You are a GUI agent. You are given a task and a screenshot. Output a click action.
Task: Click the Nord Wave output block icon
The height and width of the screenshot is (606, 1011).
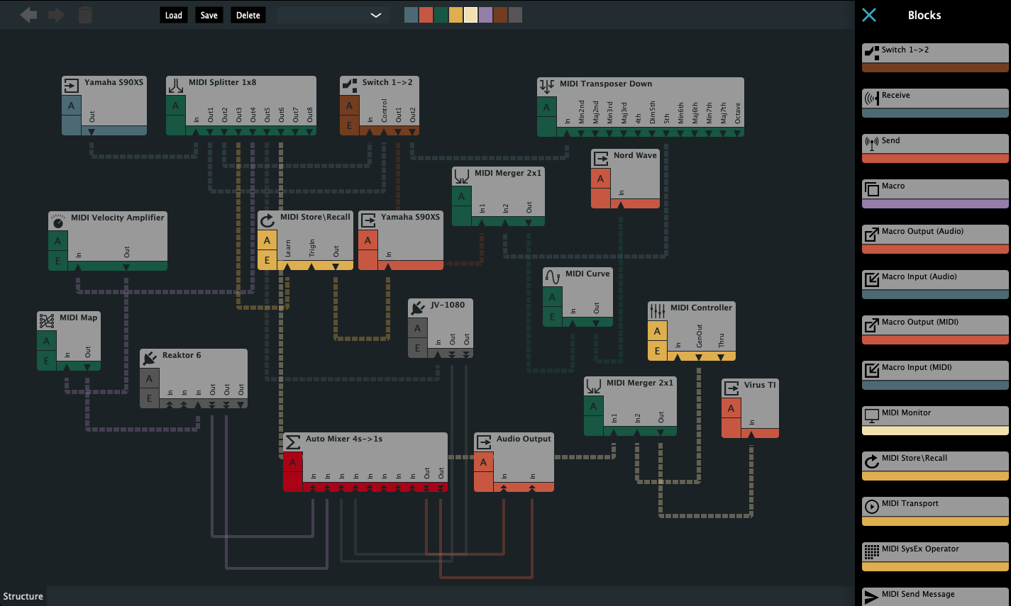(x=600, y=159)
